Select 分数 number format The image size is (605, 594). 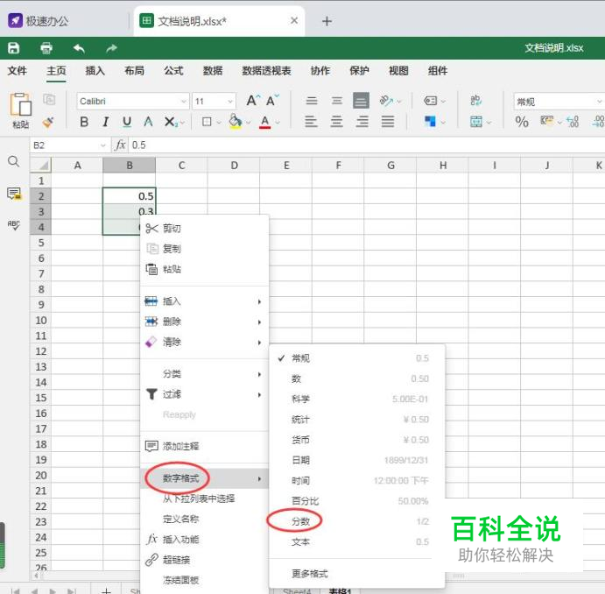(x=357, y=521)
